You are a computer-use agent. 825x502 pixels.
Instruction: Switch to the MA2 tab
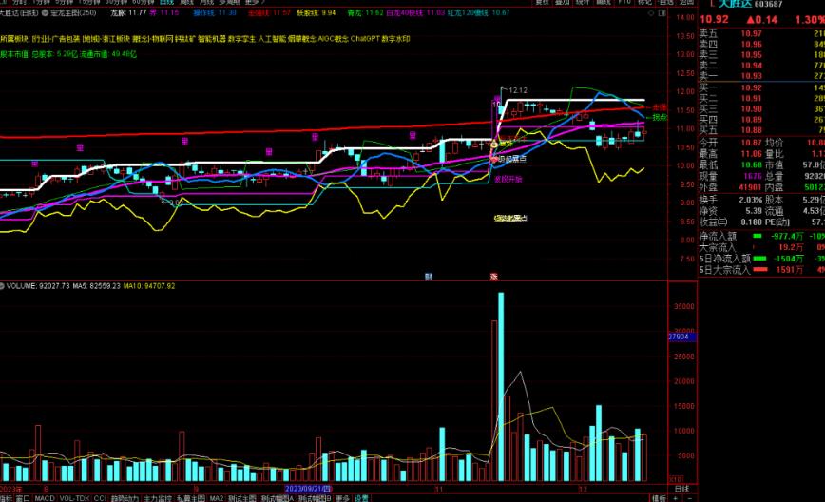[217, 498]
